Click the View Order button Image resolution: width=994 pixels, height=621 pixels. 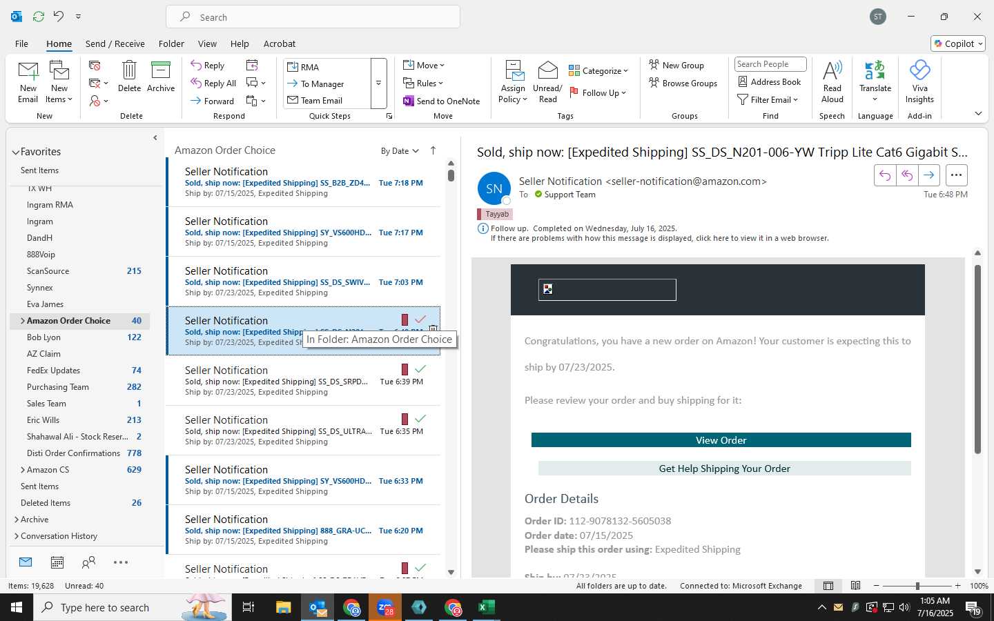click(x=721, y=440)
